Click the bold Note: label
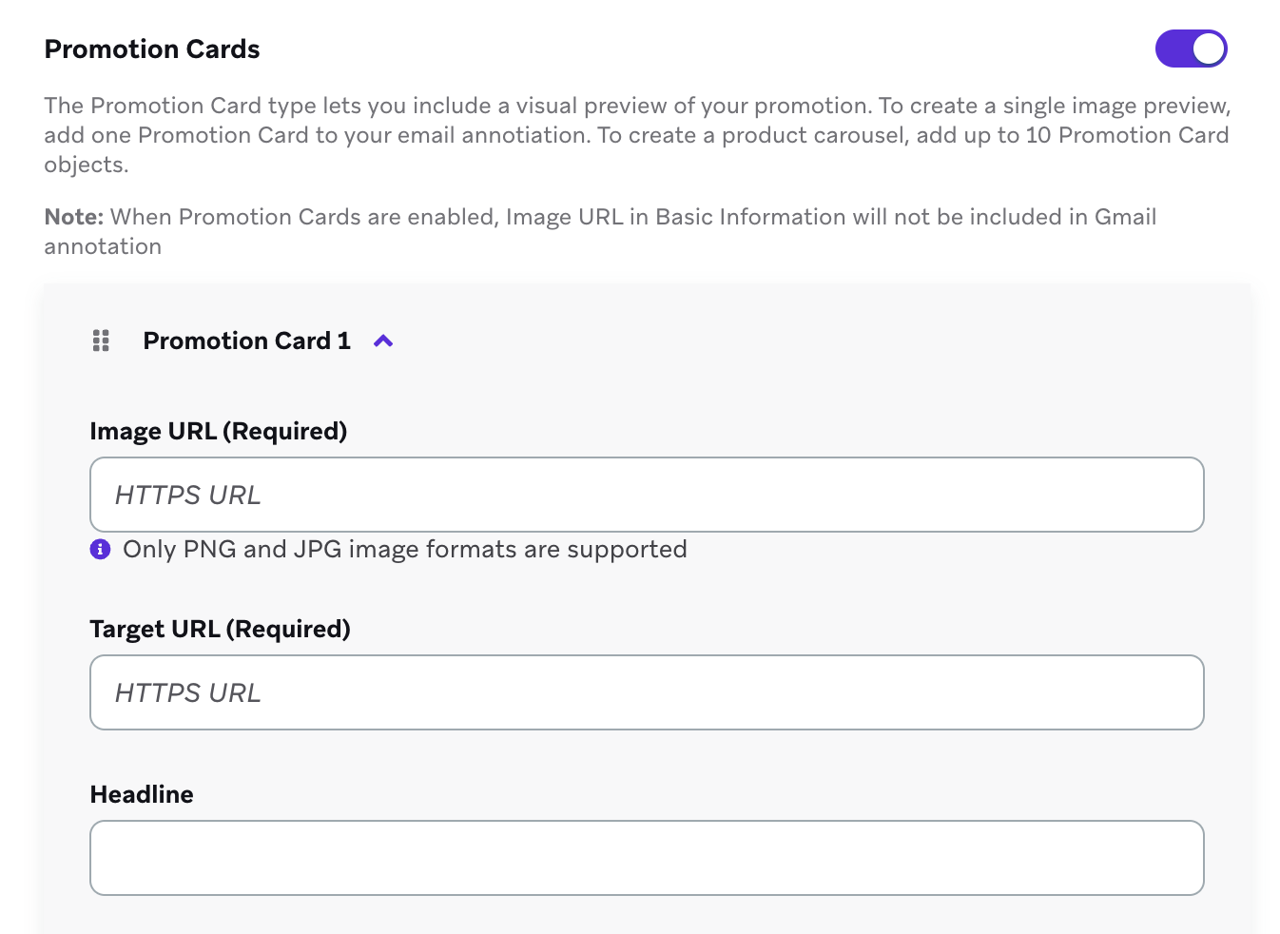Screen dimensions: 1280x934 (x=73, y=217)
